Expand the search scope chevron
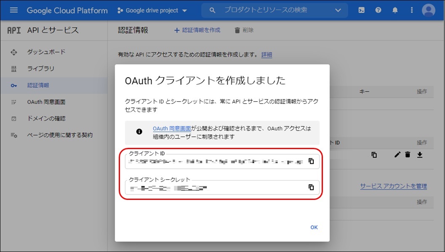The height and width of the screenshot is (252, 445). point(339,10)
